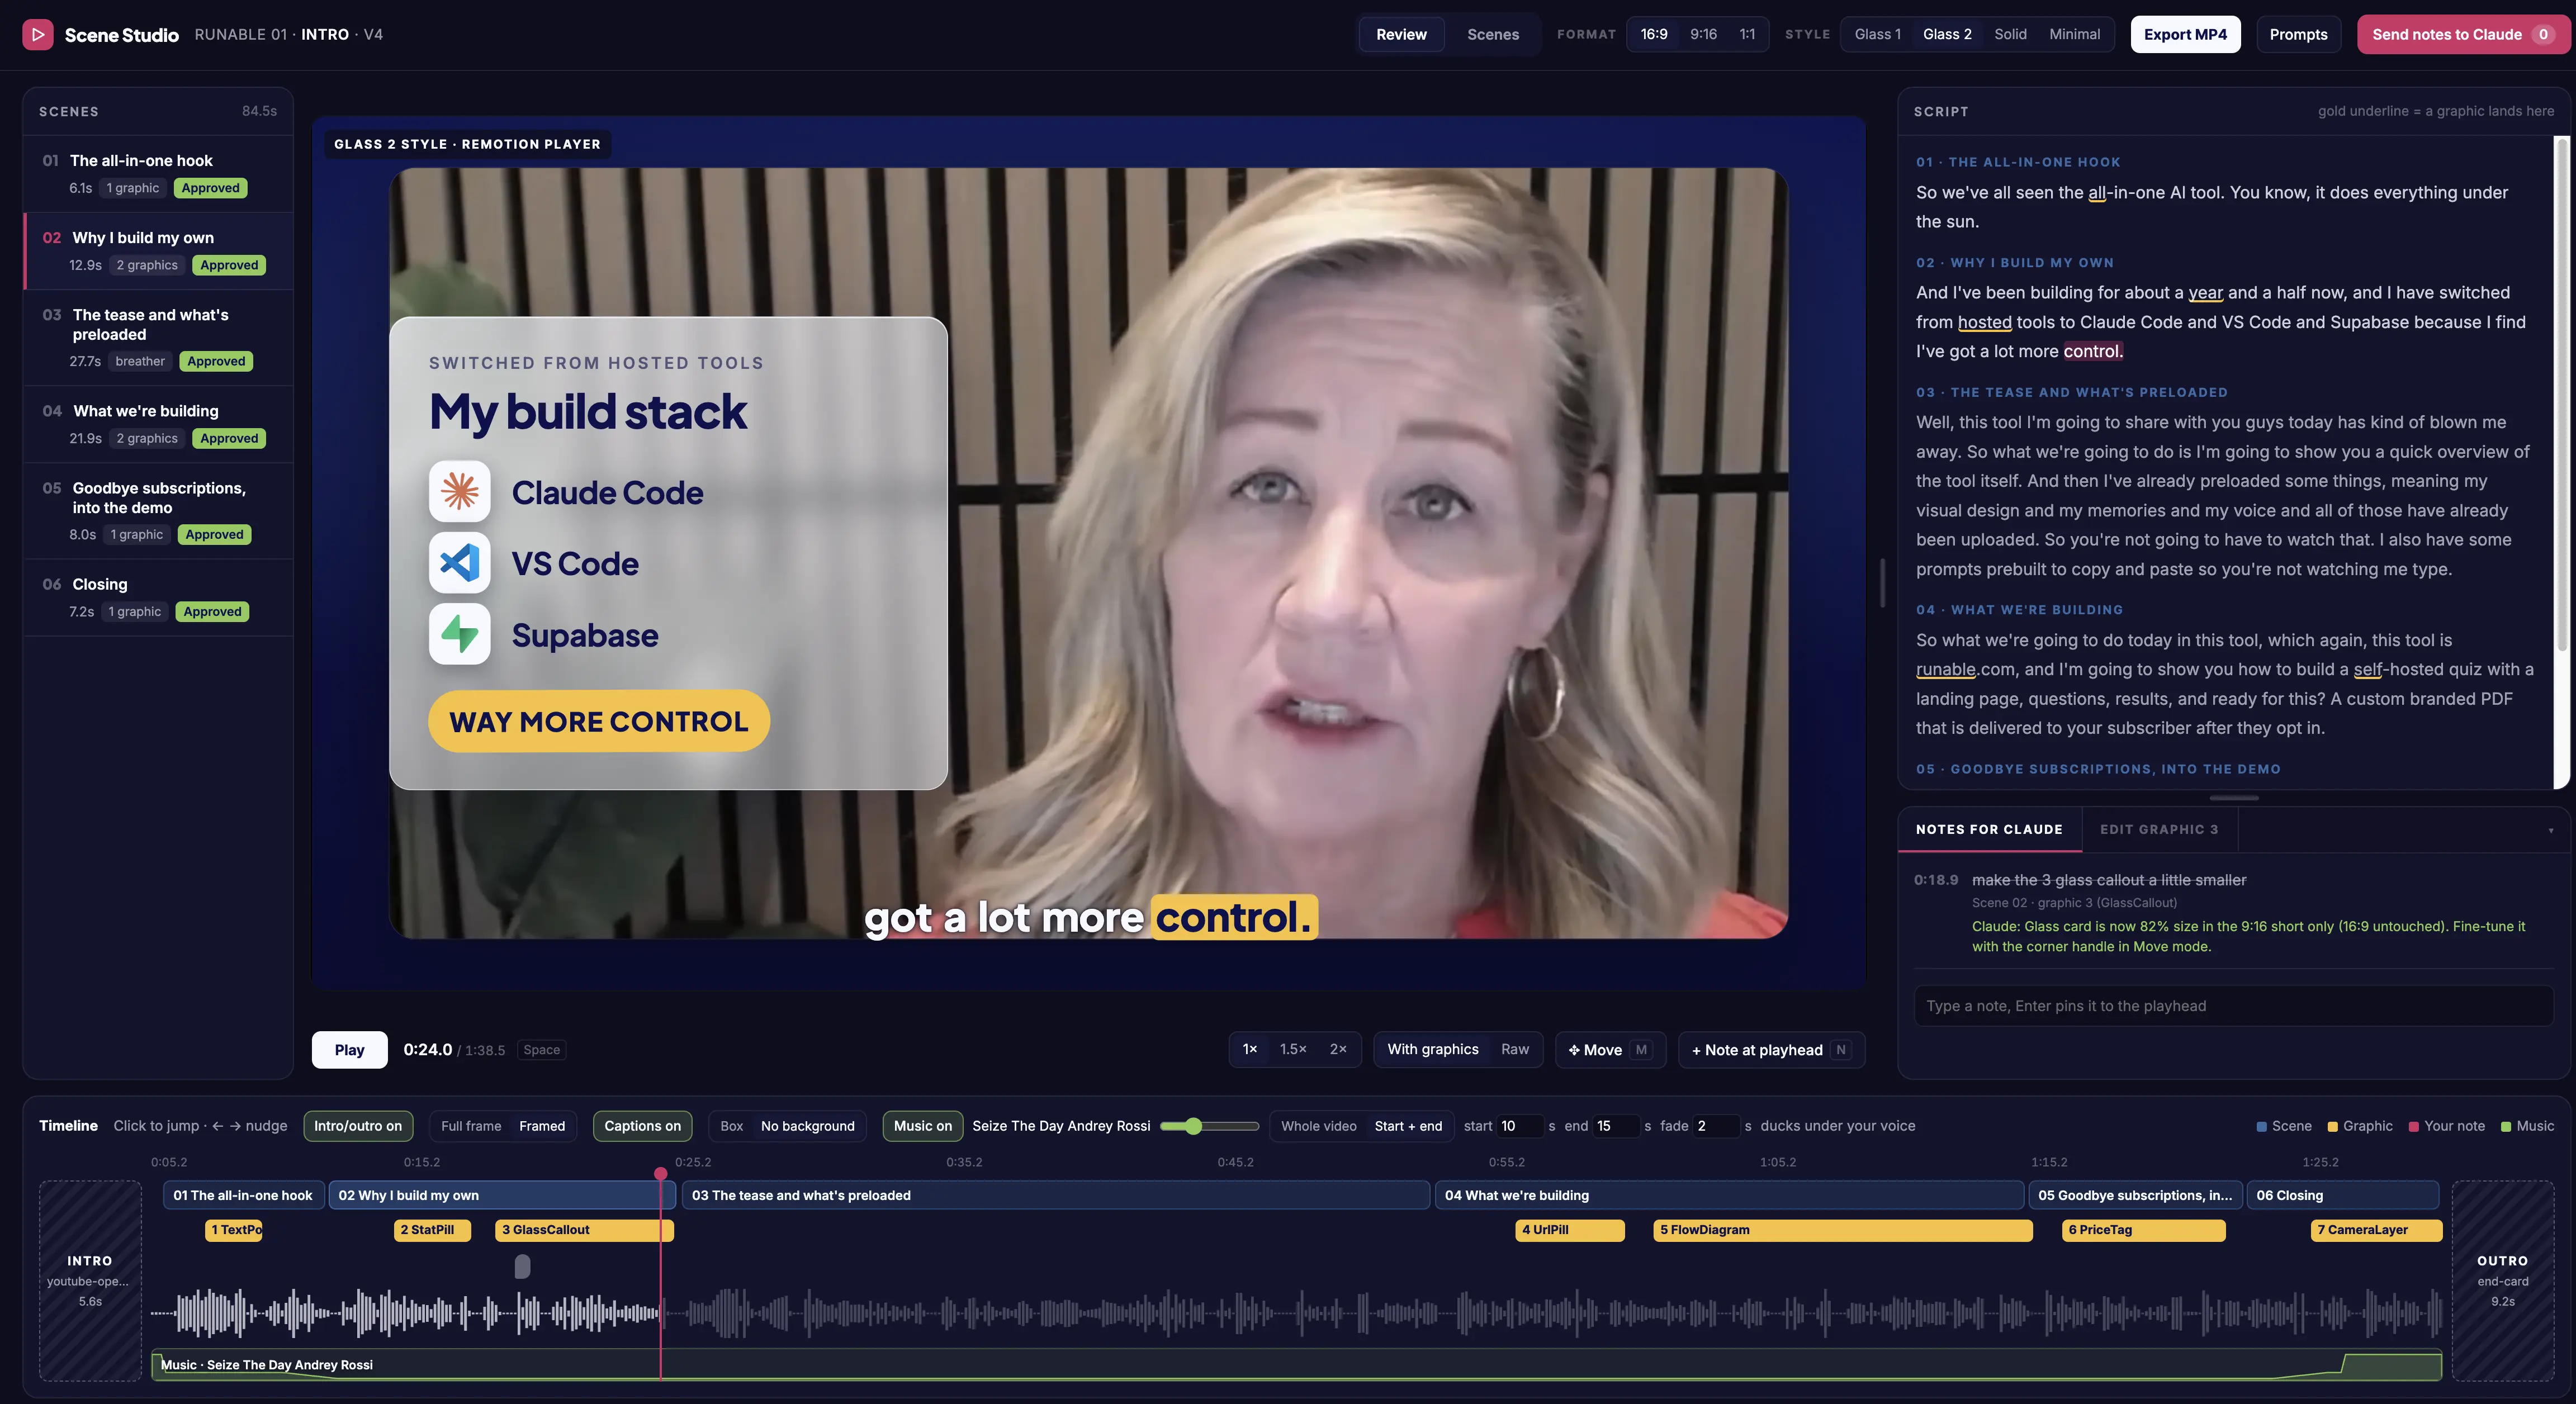Click the 6 PriceTag graphic clip

point(2143,1230)
